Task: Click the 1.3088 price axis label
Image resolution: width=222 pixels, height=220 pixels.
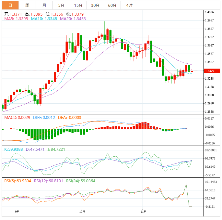Action: [209, 95]
